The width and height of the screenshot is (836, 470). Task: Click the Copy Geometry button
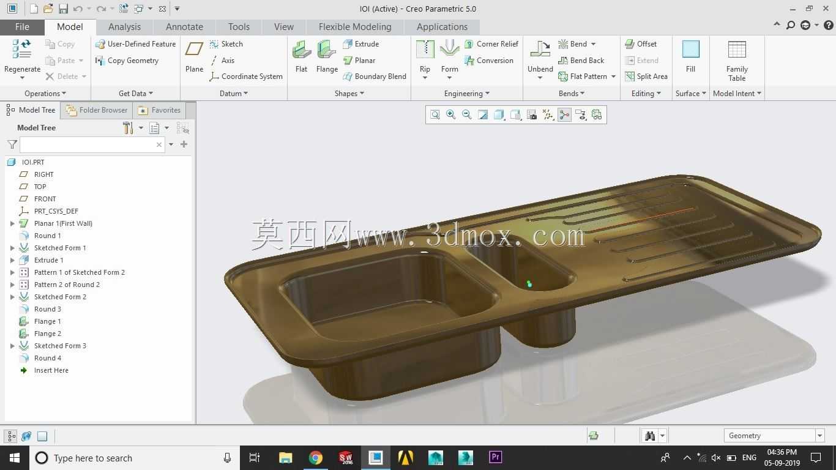[127, 61]
